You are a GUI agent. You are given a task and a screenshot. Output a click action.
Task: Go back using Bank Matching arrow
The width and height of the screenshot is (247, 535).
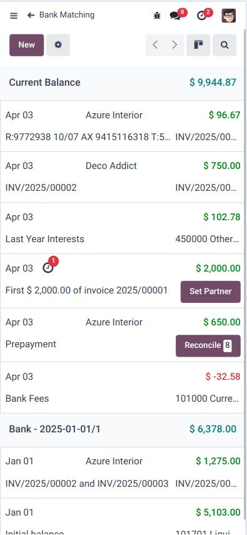31,15
